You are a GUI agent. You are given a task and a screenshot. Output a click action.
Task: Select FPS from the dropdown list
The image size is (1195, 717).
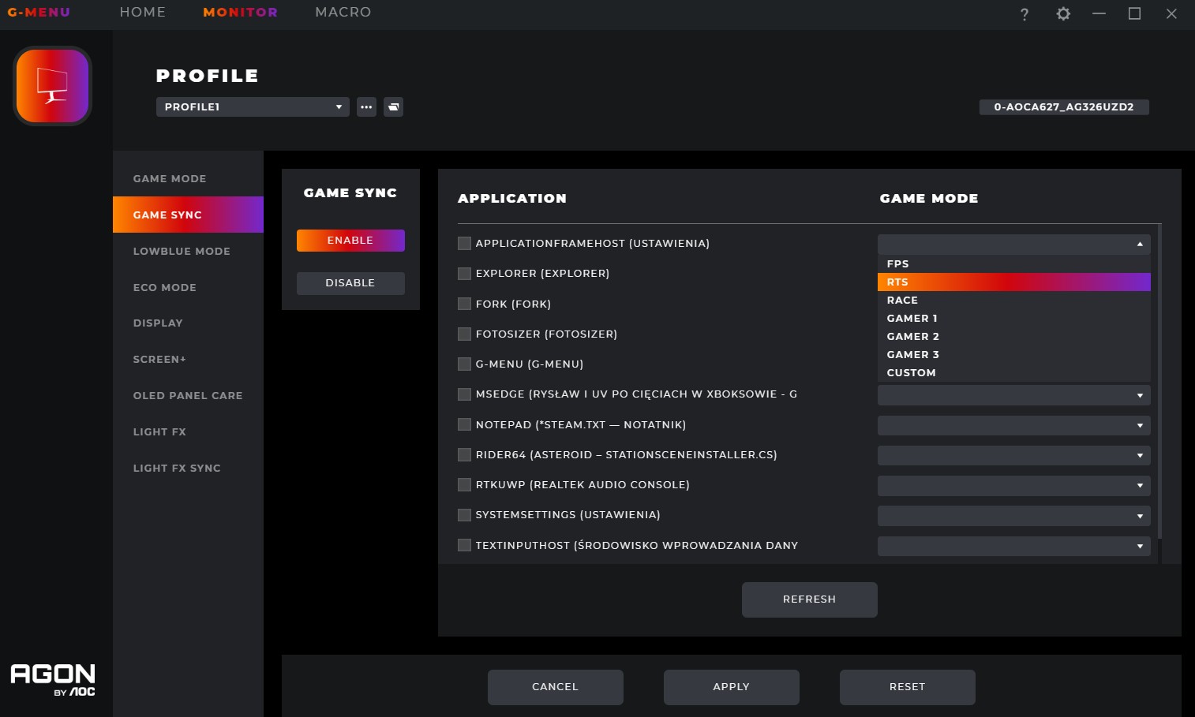(x=1013, y=263)
